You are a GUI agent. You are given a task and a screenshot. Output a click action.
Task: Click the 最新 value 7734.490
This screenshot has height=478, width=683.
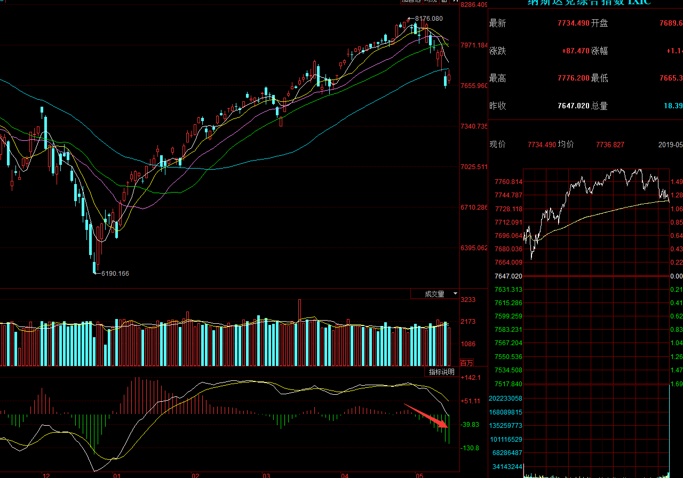coord(574,23)
